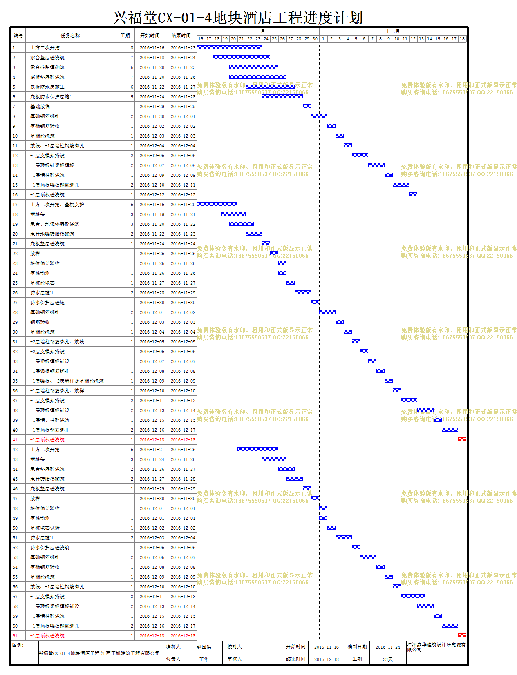Click the Gantt bar for row 17 土方二次开挖、基坑支护
This screenshot has height=675, width=517.
tap(217, 204)
